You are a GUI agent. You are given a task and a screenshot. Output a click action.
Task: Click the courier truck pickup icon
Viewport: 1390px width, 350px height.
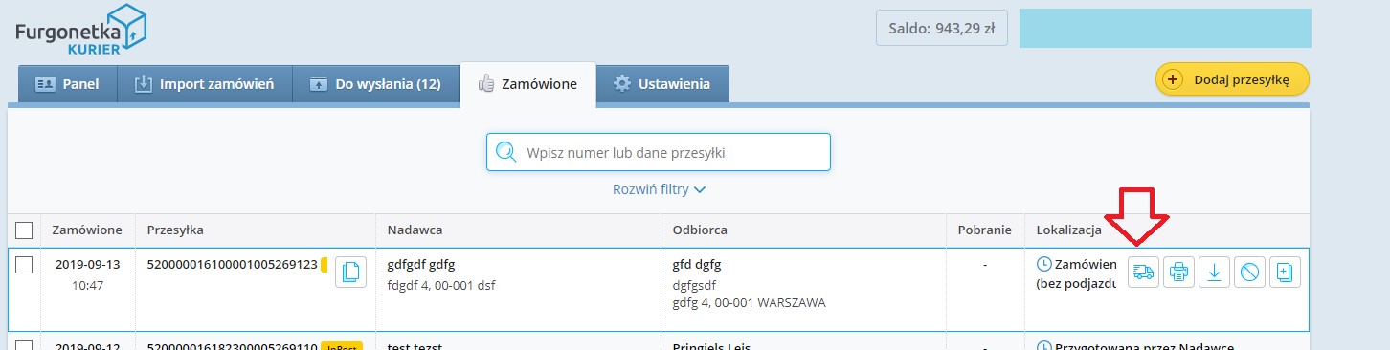(1143, 273)
